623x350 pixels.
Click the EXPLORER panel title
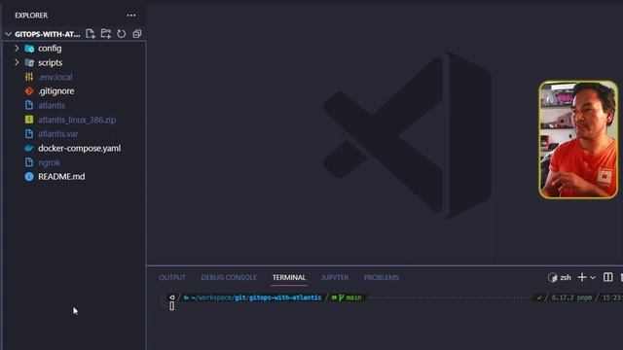click(31, 16)
